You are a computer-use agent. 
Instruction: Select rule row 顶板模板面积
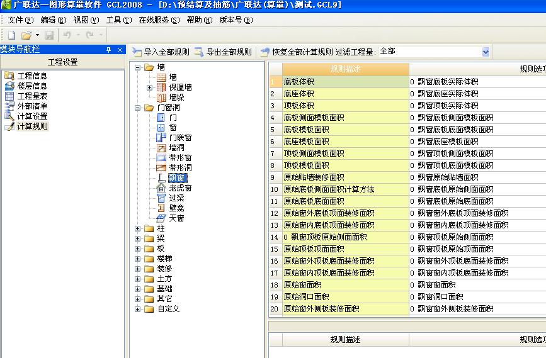(346, 165)
